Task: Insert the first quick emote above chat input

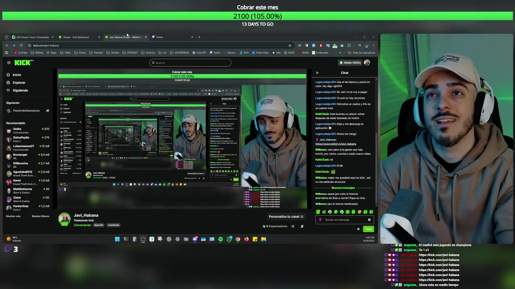Action: pos(318,212)
